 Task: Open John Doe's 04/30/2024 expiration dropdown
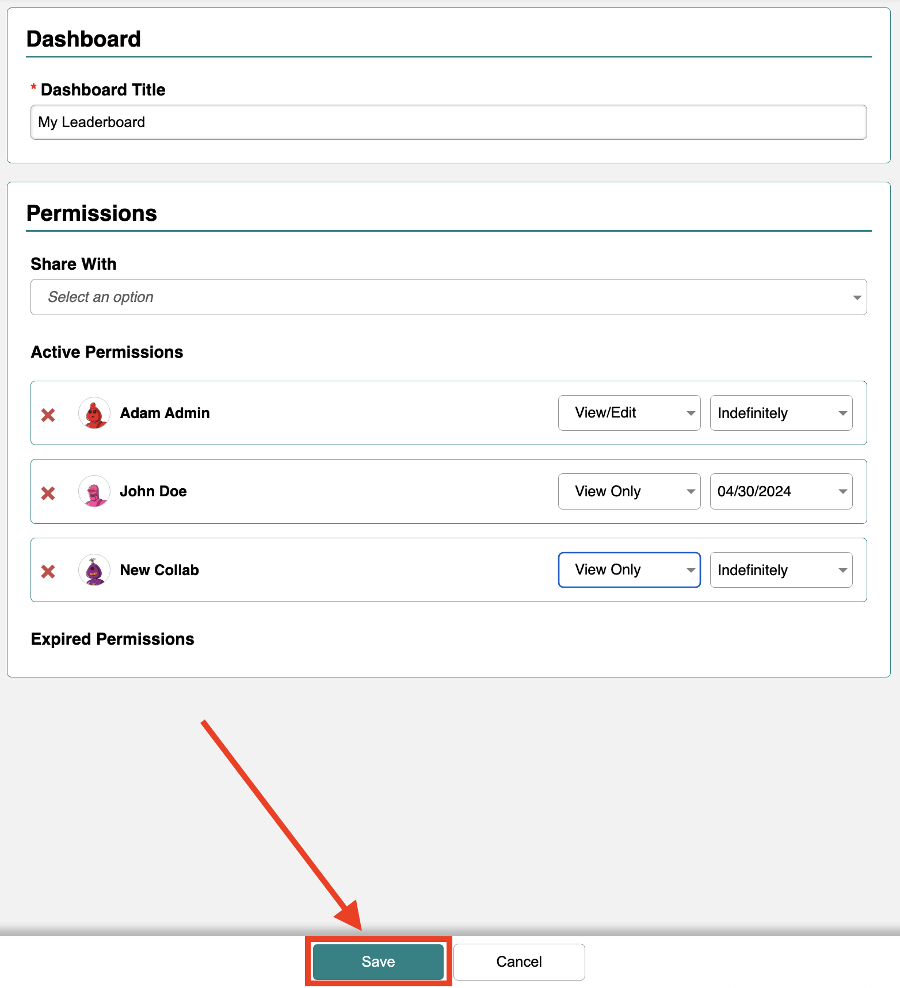[x=781, y=491]
